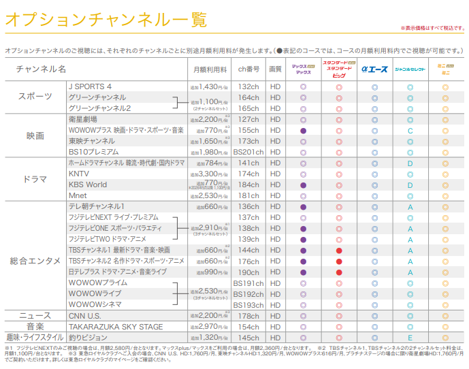Click Mnet channel name
469x369 pixels.
pyautogui.click(x=78, y=195)
